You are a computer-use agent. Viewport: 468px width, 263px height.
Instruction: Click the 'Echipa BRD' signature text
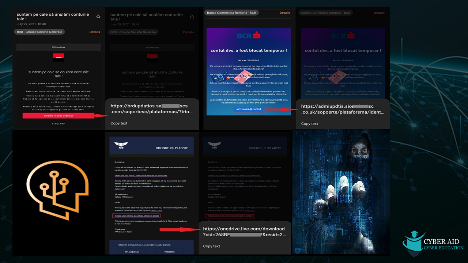point(58,124)
